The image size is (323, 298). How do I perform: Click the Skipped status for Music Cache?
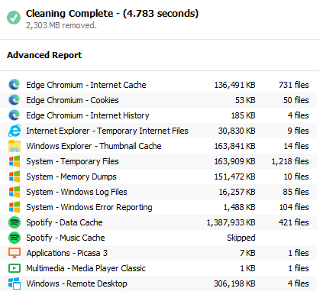(241, 238)
